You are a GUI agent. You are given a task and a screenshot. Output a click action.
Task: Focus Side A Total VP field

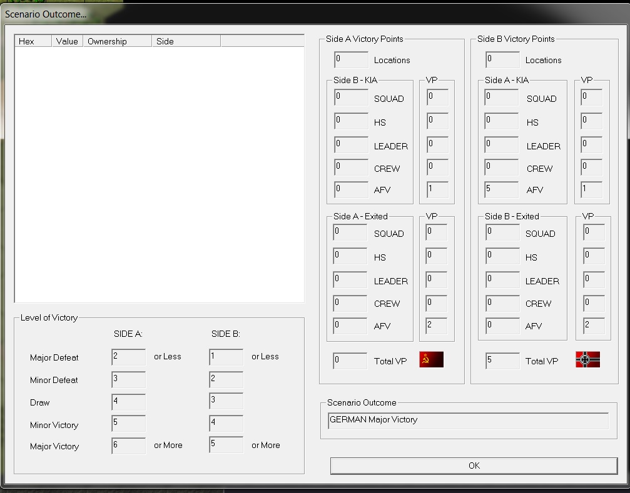350,361
